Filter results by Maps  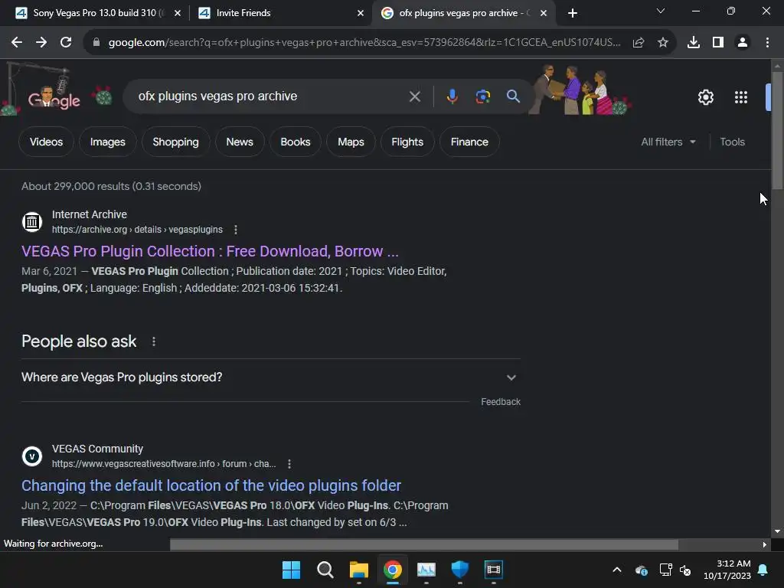(351, 142)
